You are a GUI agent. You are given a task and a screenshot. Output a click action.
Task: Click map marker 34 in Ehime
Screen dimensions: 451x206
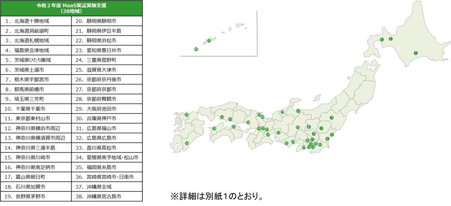tap(214, 128)
